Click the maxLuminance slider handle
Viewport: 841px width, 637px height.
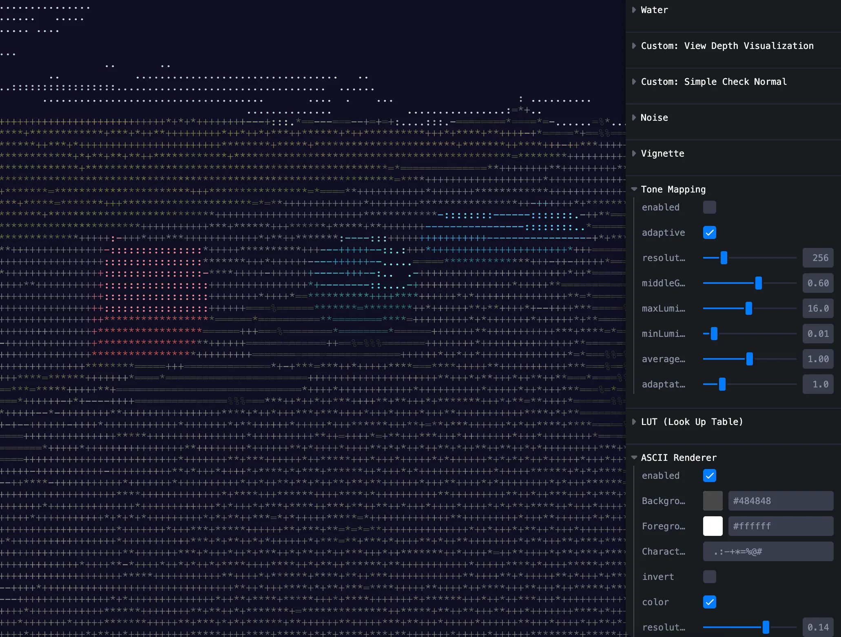click(x=748, y=308)
